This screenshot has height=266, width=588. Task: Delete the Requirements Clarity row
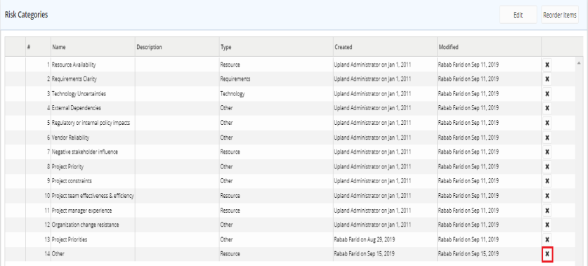(547, 79)
